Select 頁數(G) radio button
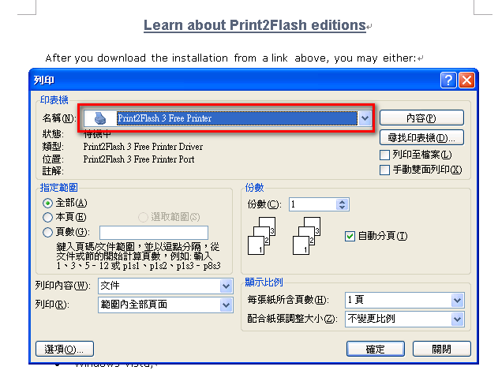Screen dimensions: 498x374 [47, 233]
